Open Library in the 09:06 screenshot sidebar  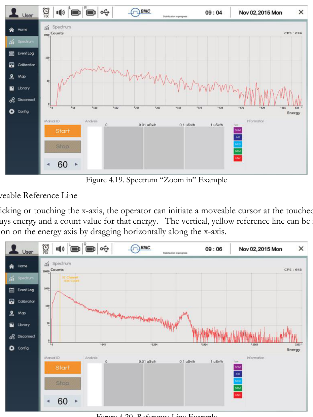pos(22,325)
